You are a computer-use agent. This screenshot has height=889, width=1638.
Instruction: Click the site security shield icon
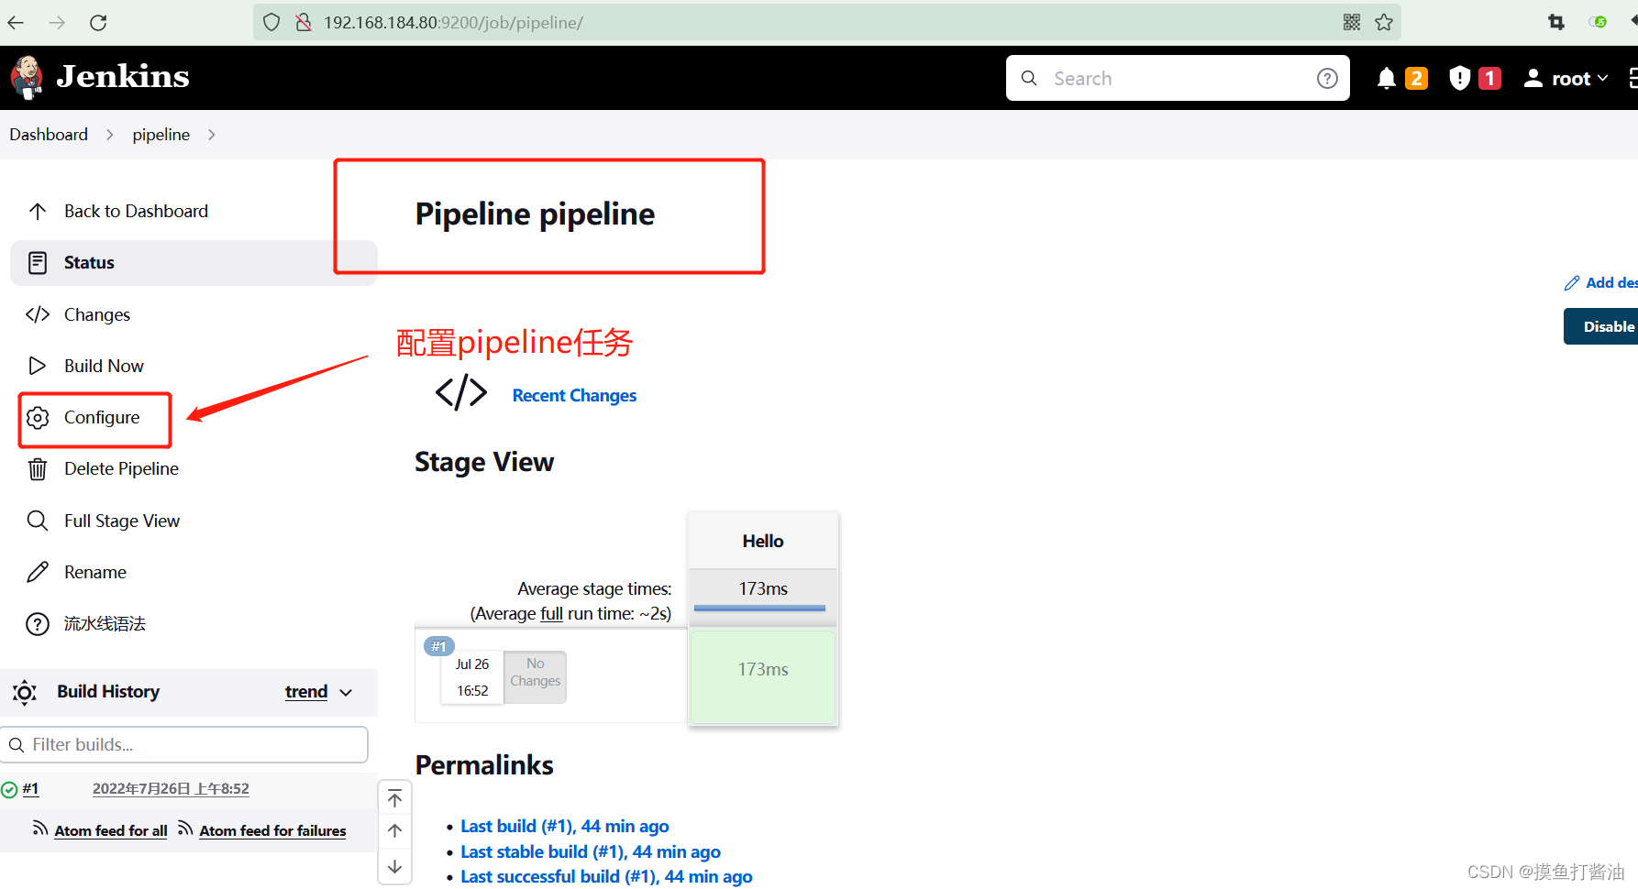pos(271,23)
